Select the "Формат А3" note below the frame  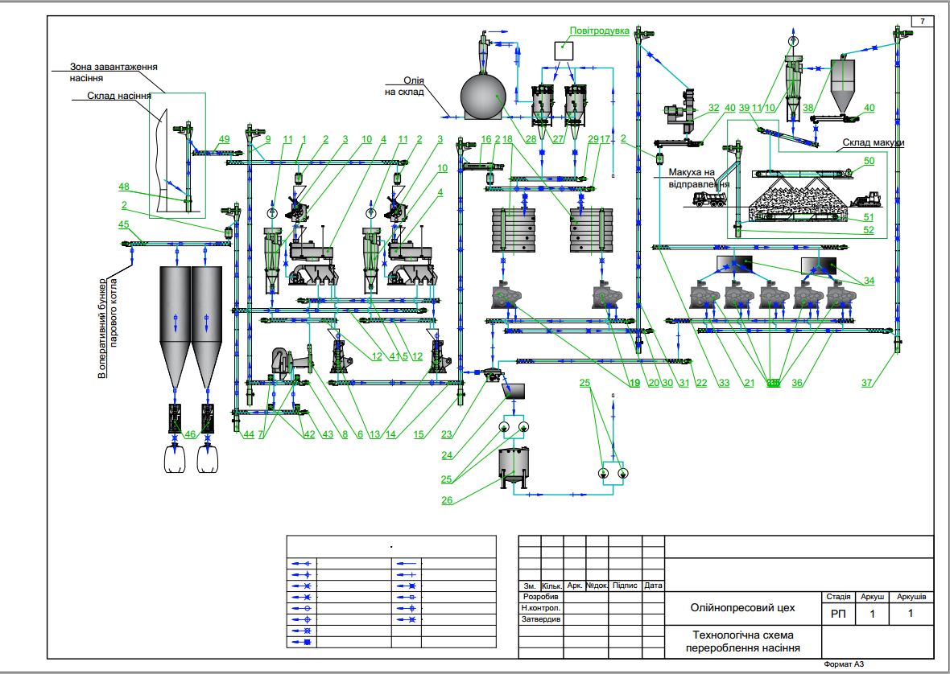pyautogui.click(x=844, y=664)
